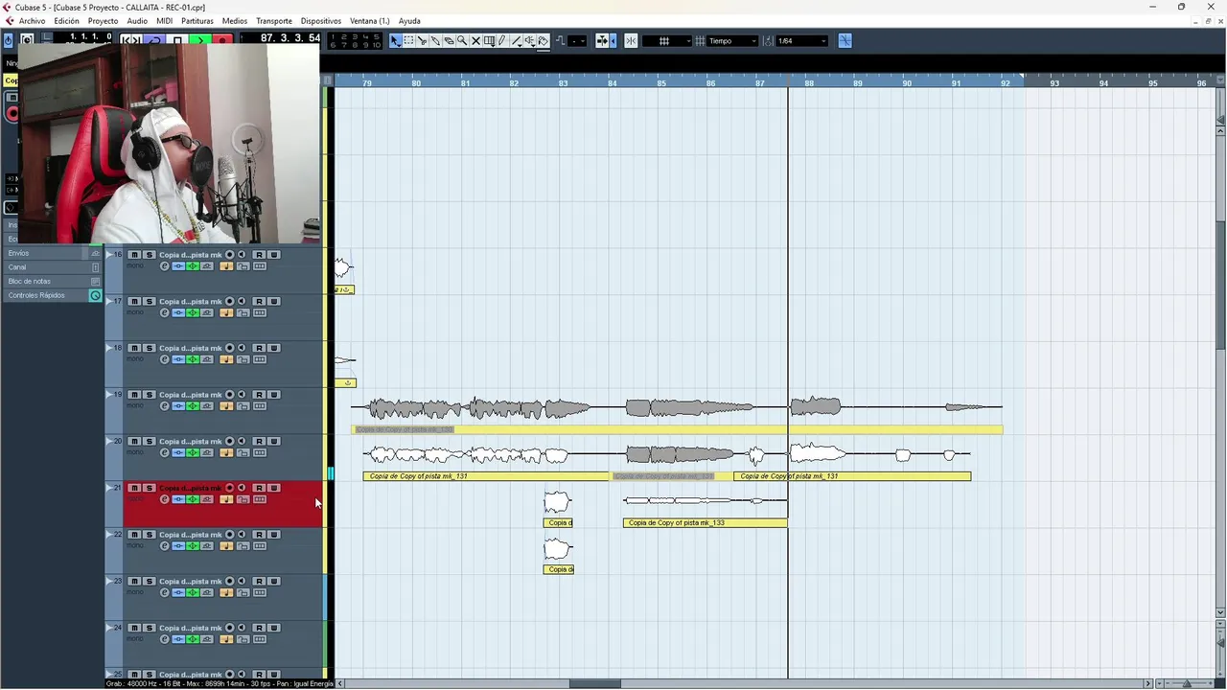Mute track 16
The image size is (1227, 690).
134,255
